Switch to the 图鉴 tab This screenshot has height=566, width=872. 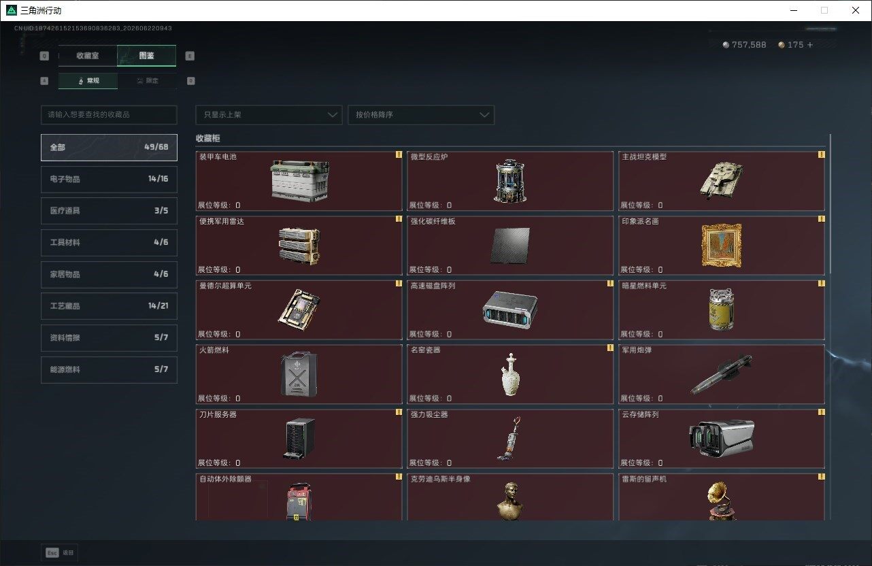pyautogui.click(x=146, y=56)
